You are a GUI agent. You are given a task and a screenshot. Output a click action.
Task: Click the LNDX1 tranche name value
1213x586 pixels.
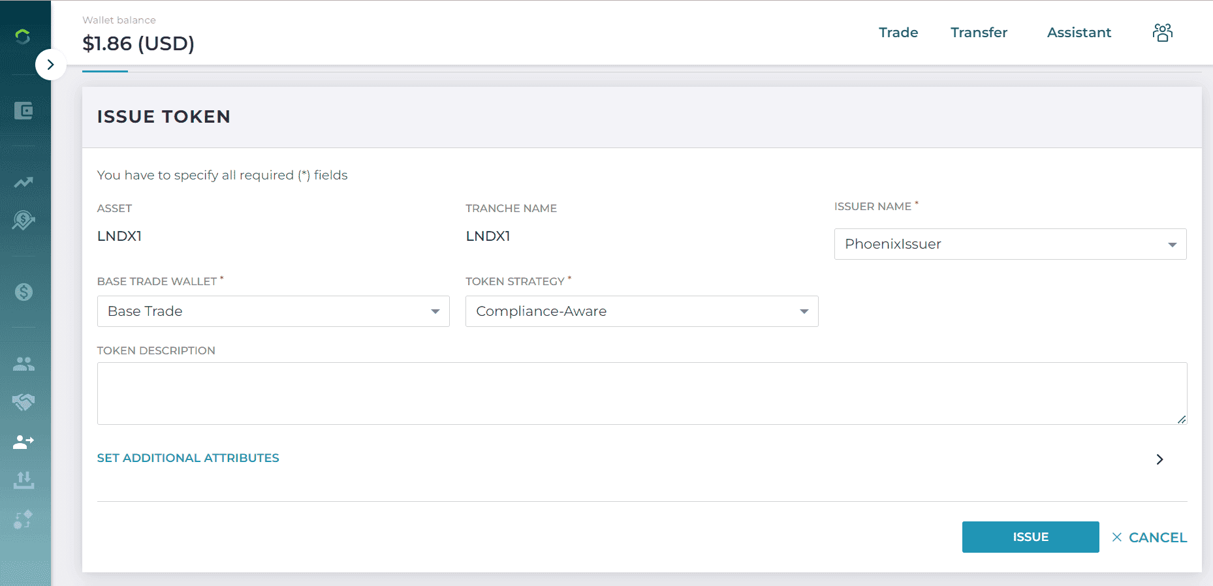488,236
